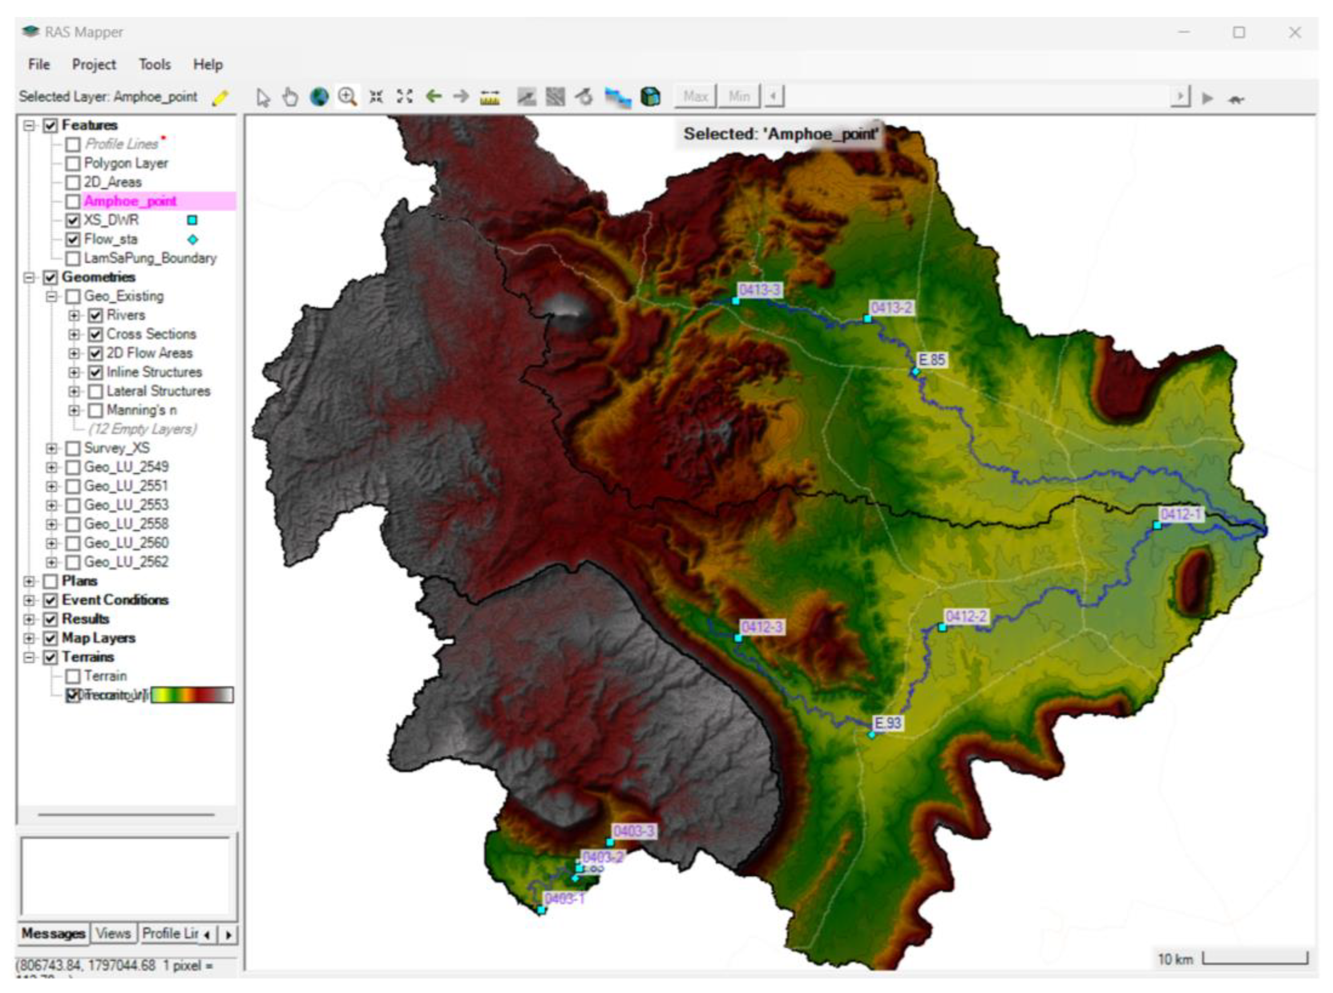The height and width of the screenshot is (993, 1333).
Task: Select the arrow pointer tool
Action: pos(263,97)
